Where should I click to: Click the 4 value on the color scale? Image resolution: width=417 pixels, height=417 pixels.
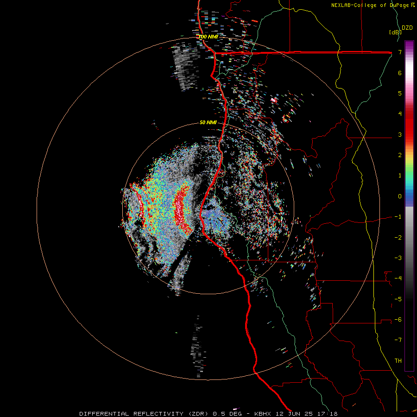[400, 114]
